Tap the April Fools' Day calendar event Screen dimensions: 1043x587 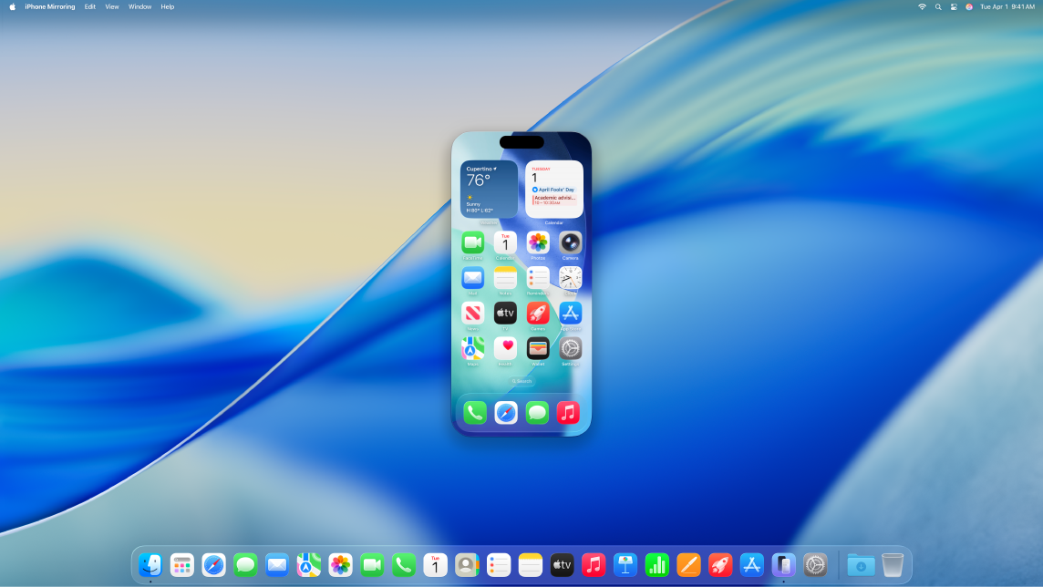tap(553, 189)
